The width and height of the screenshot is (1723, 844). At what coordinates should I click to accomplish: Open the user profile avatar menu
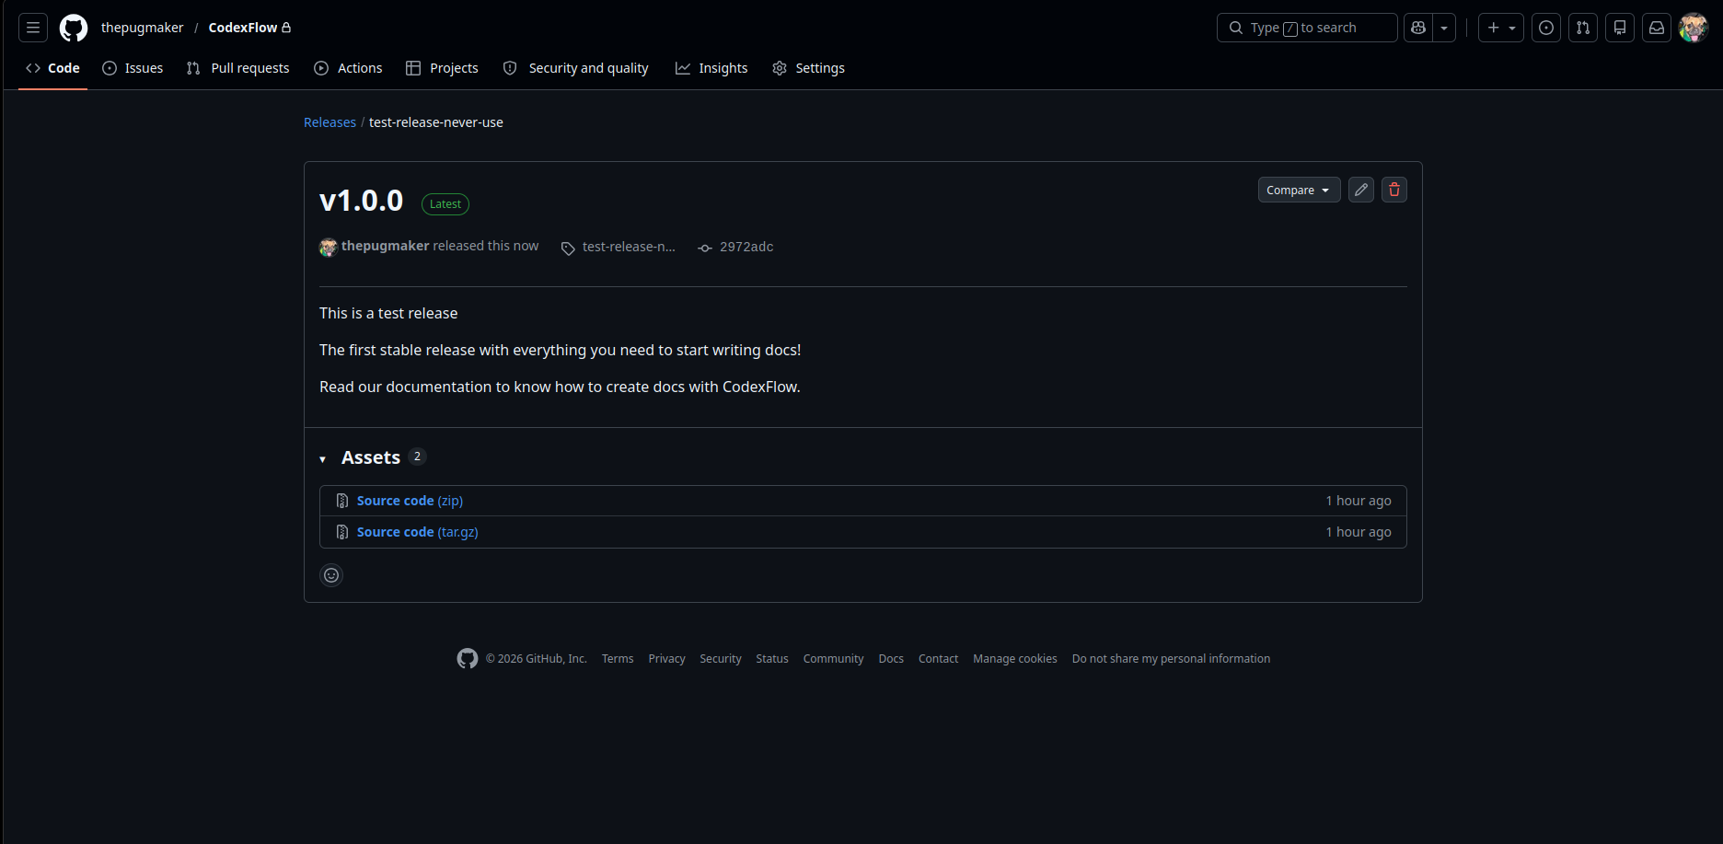coord(1694,28)
